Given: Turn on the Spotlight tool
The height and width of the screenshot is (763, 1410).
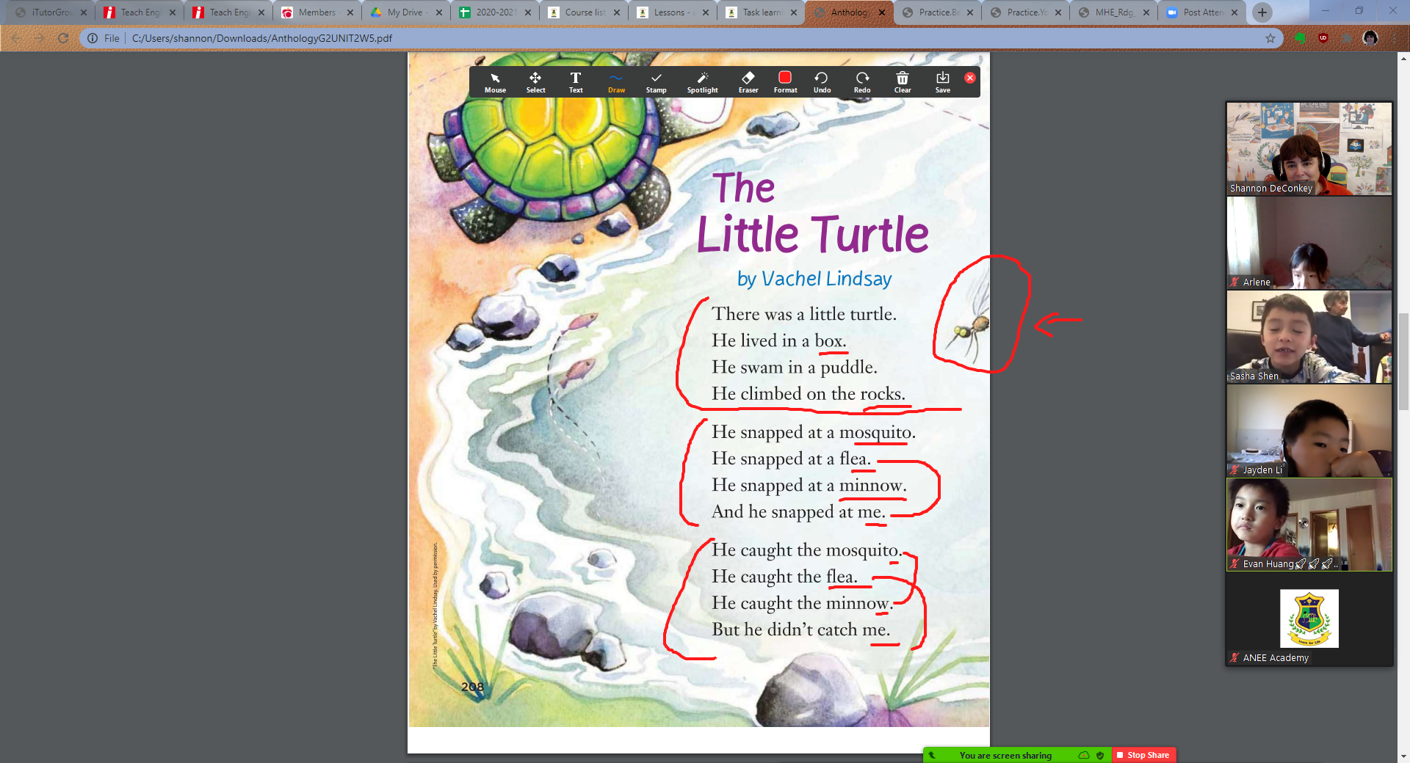Looking at the screenshot, I should 703,82.
